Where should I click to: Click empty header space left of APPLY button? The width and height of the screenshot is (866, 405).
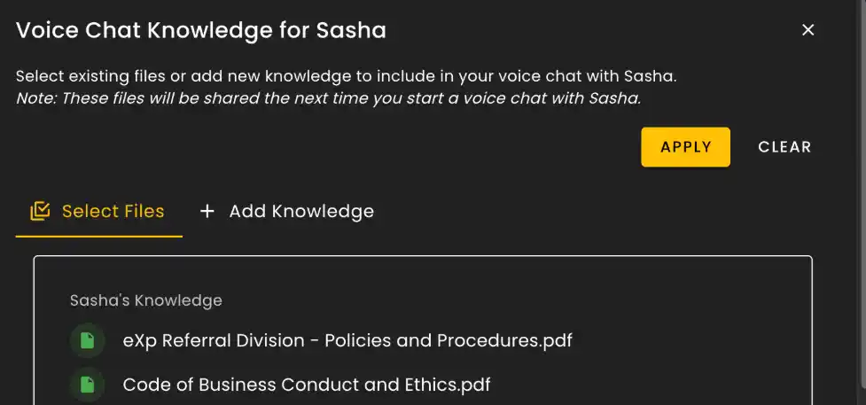pyautogui.click(x=355, y=147)
